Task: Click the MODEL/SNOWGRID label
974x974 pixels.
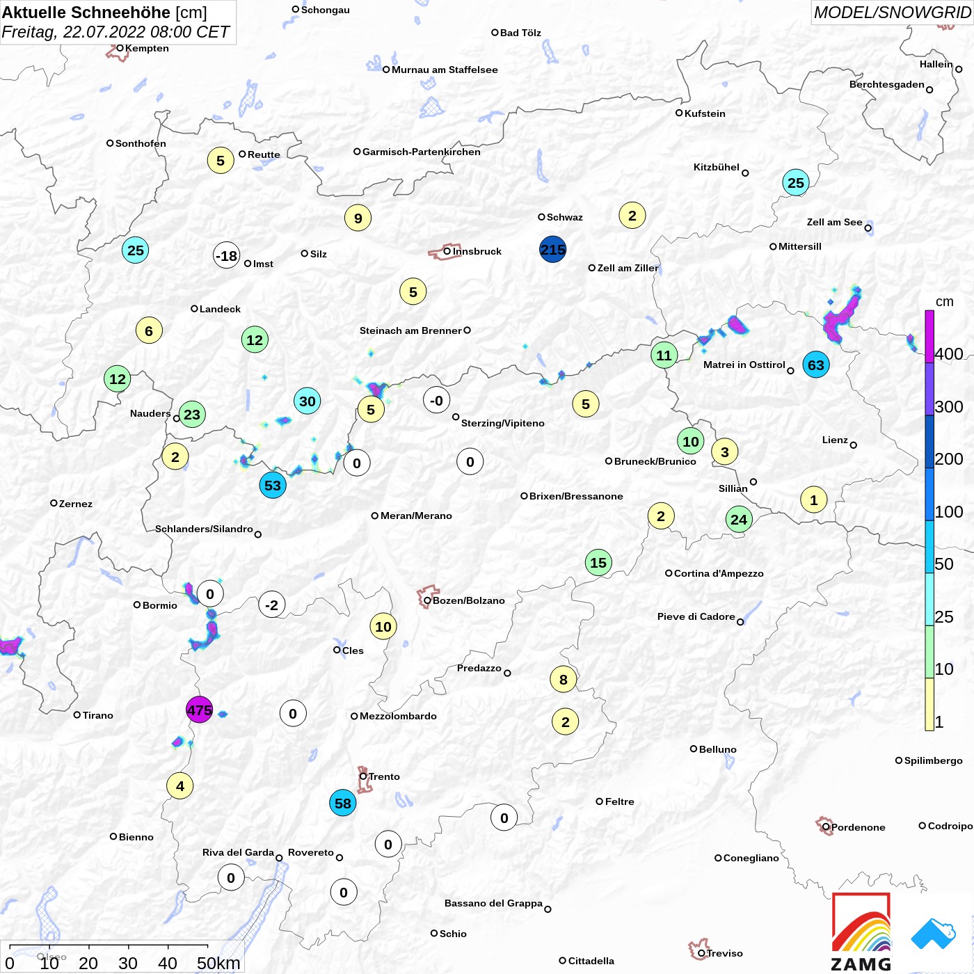Action: tap(893, 13)
